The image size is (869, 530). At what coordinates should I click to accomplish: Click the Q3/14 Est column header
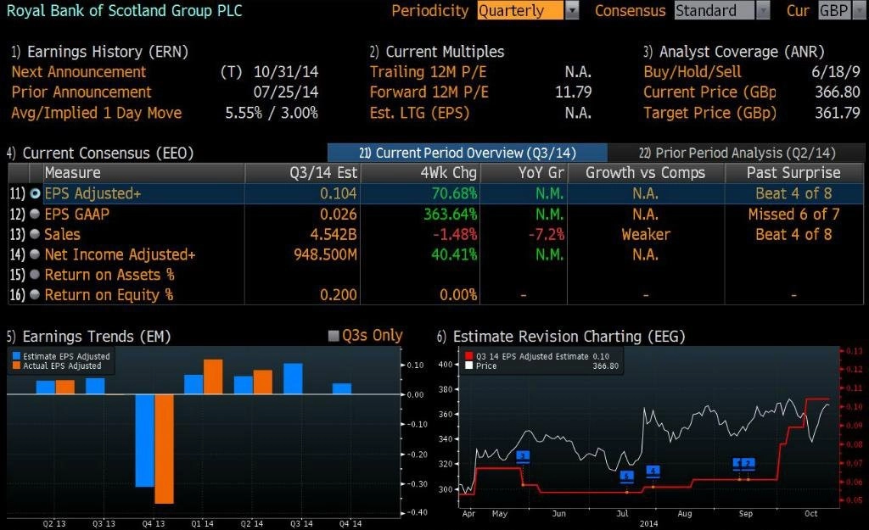click(303, 173)
